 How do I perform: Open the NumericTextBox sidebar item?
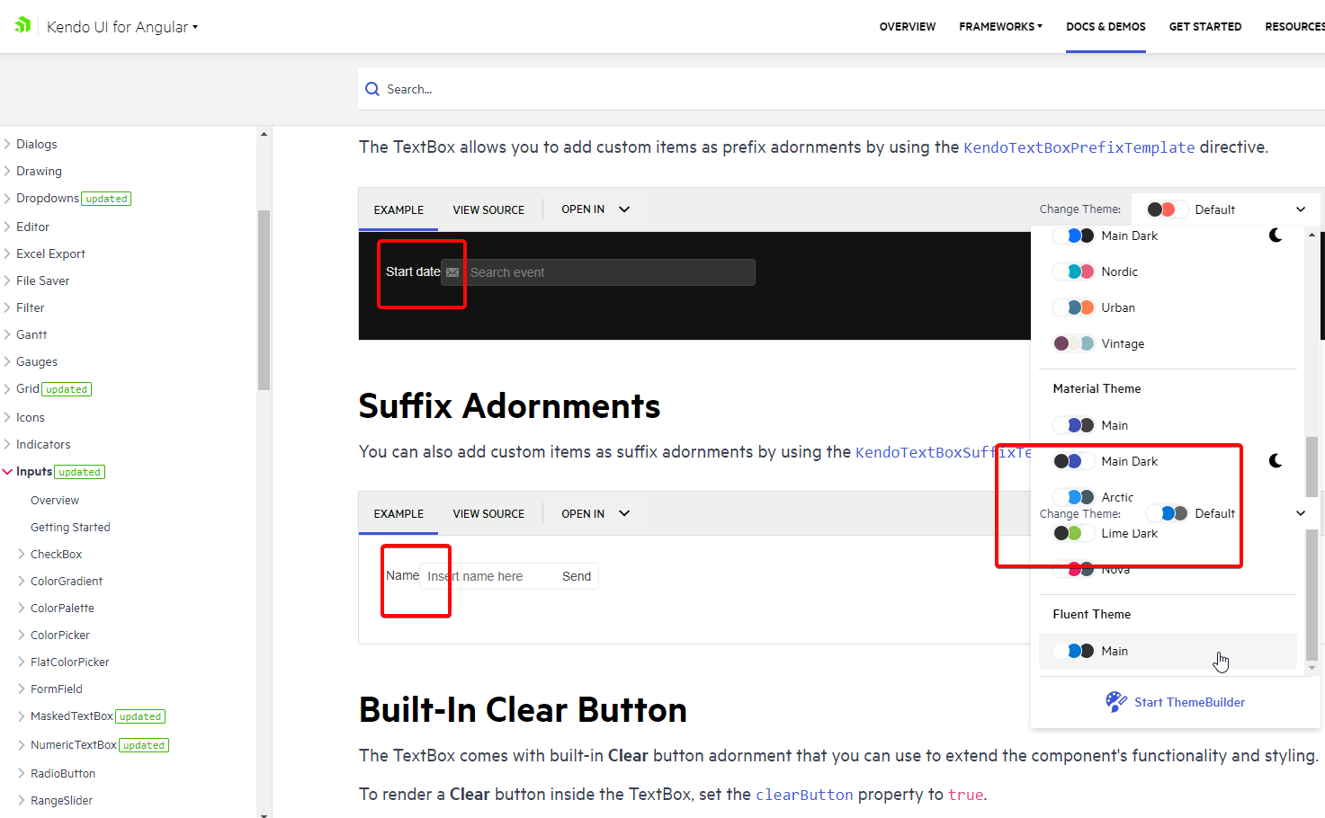coord(74,745)
